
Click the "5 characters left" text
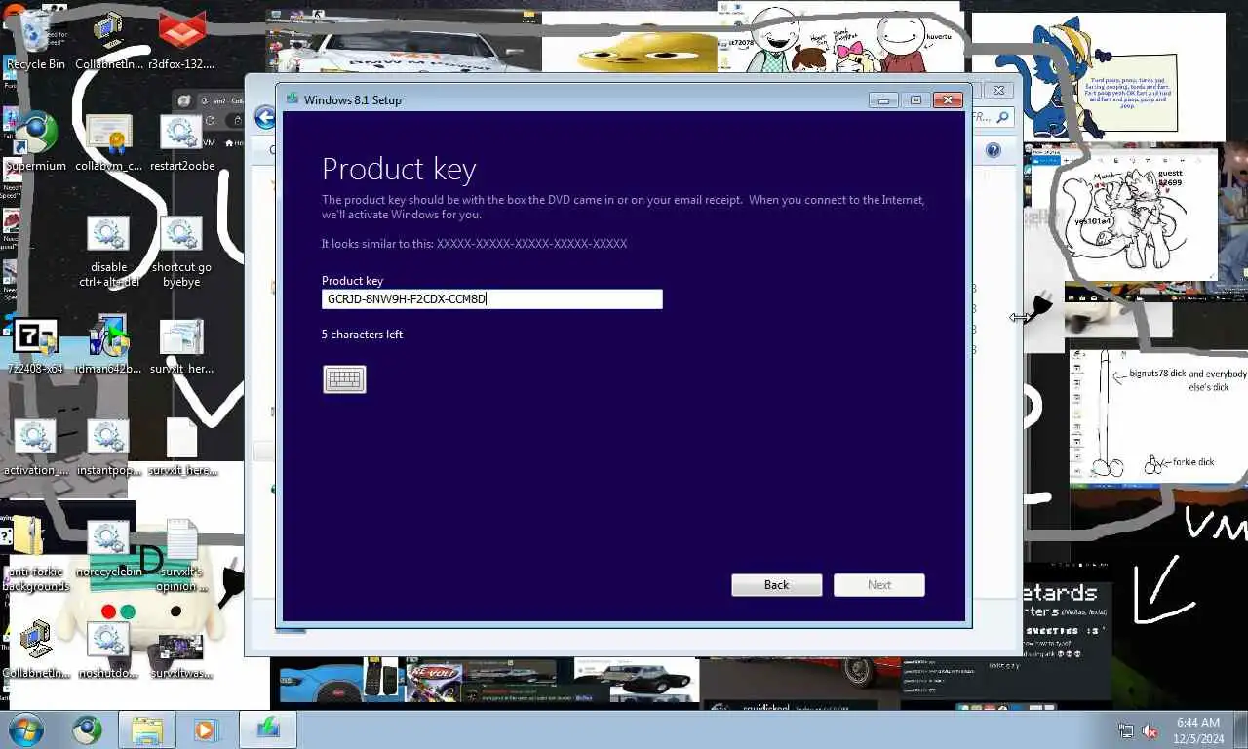(x=362, y=335)
